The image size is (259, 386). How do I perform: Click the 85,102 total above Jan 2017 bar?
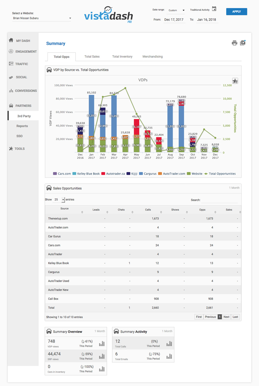coord(92,93)
